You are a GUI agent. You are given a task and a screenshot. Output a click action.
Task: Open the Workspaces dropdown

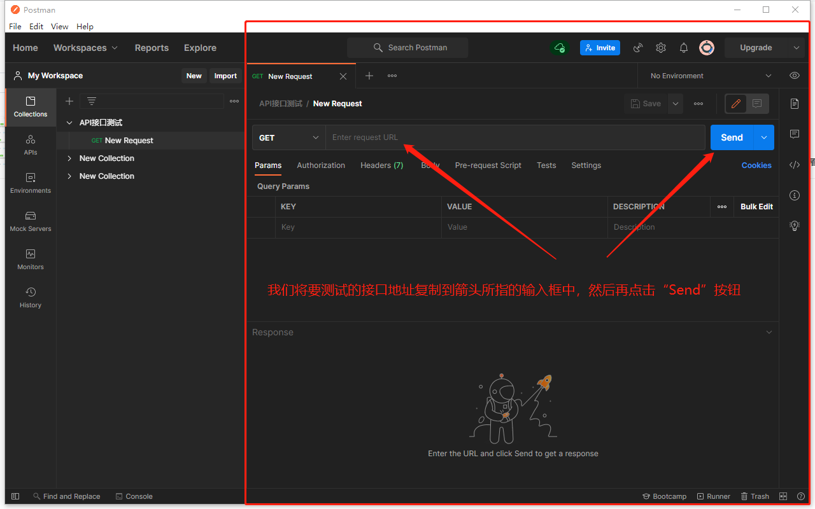coord(85,48)
